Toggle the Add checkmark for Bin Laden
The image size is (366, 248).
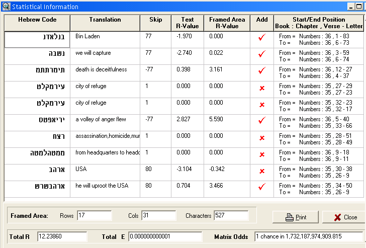[262, 37]
